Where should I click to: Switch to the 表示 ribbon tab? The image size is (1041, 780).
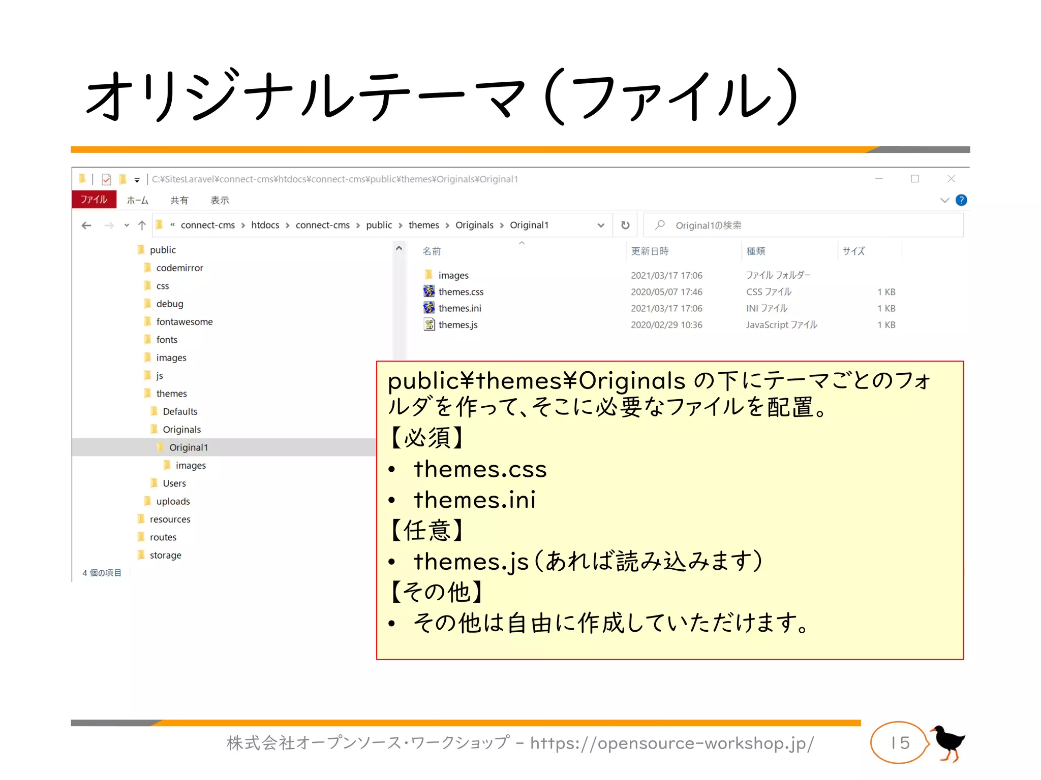click(x=220, y=200)
